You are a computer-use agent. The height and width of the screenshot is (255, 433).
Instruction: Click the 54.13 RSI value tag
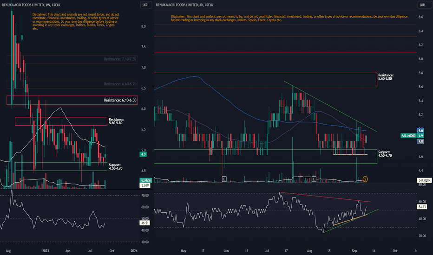coord(422,207)
